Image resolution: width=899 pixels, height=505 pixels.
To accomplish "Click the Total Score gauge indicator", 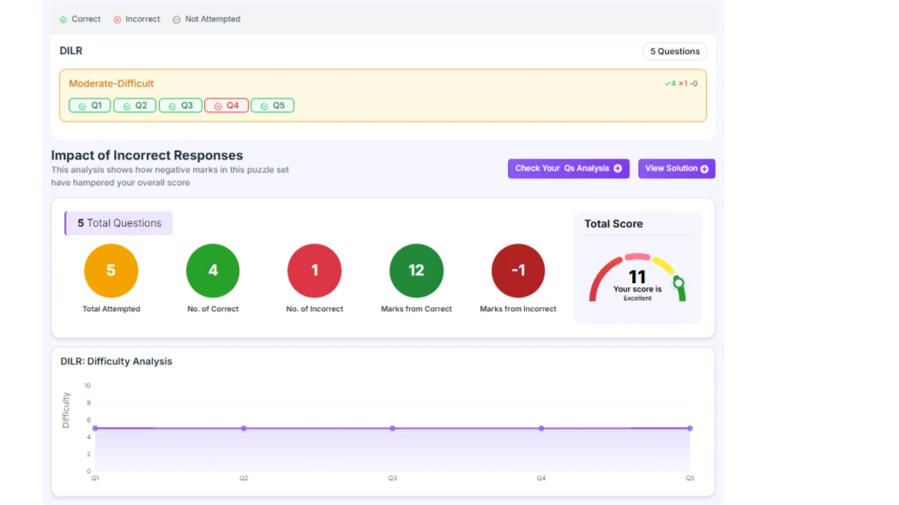I will point(679,283).
